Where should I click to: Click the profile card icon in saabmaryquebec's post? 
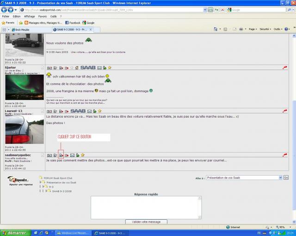coord(49,155)
